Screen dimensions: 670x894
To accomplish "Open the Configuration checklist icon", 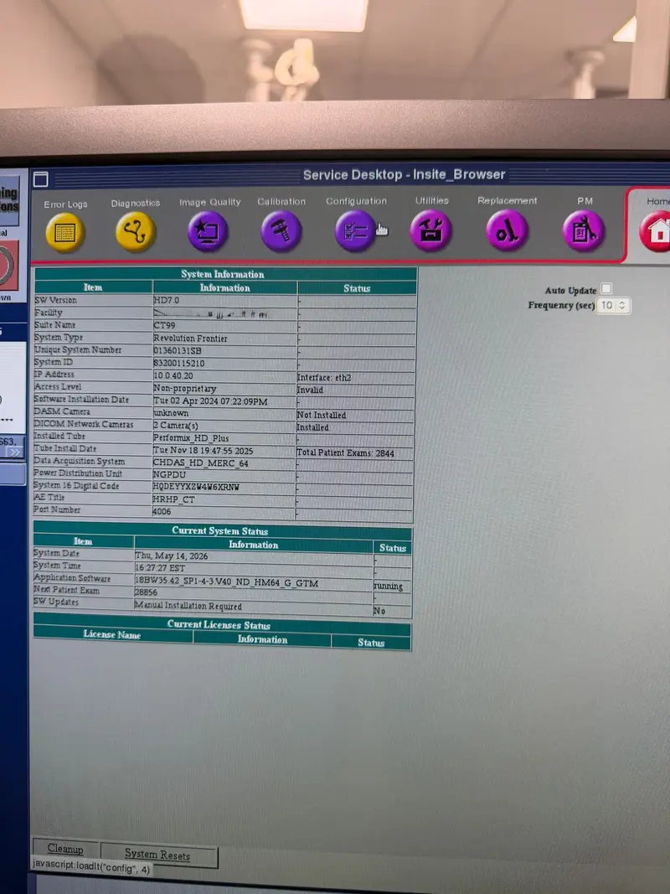I will 355,231.
